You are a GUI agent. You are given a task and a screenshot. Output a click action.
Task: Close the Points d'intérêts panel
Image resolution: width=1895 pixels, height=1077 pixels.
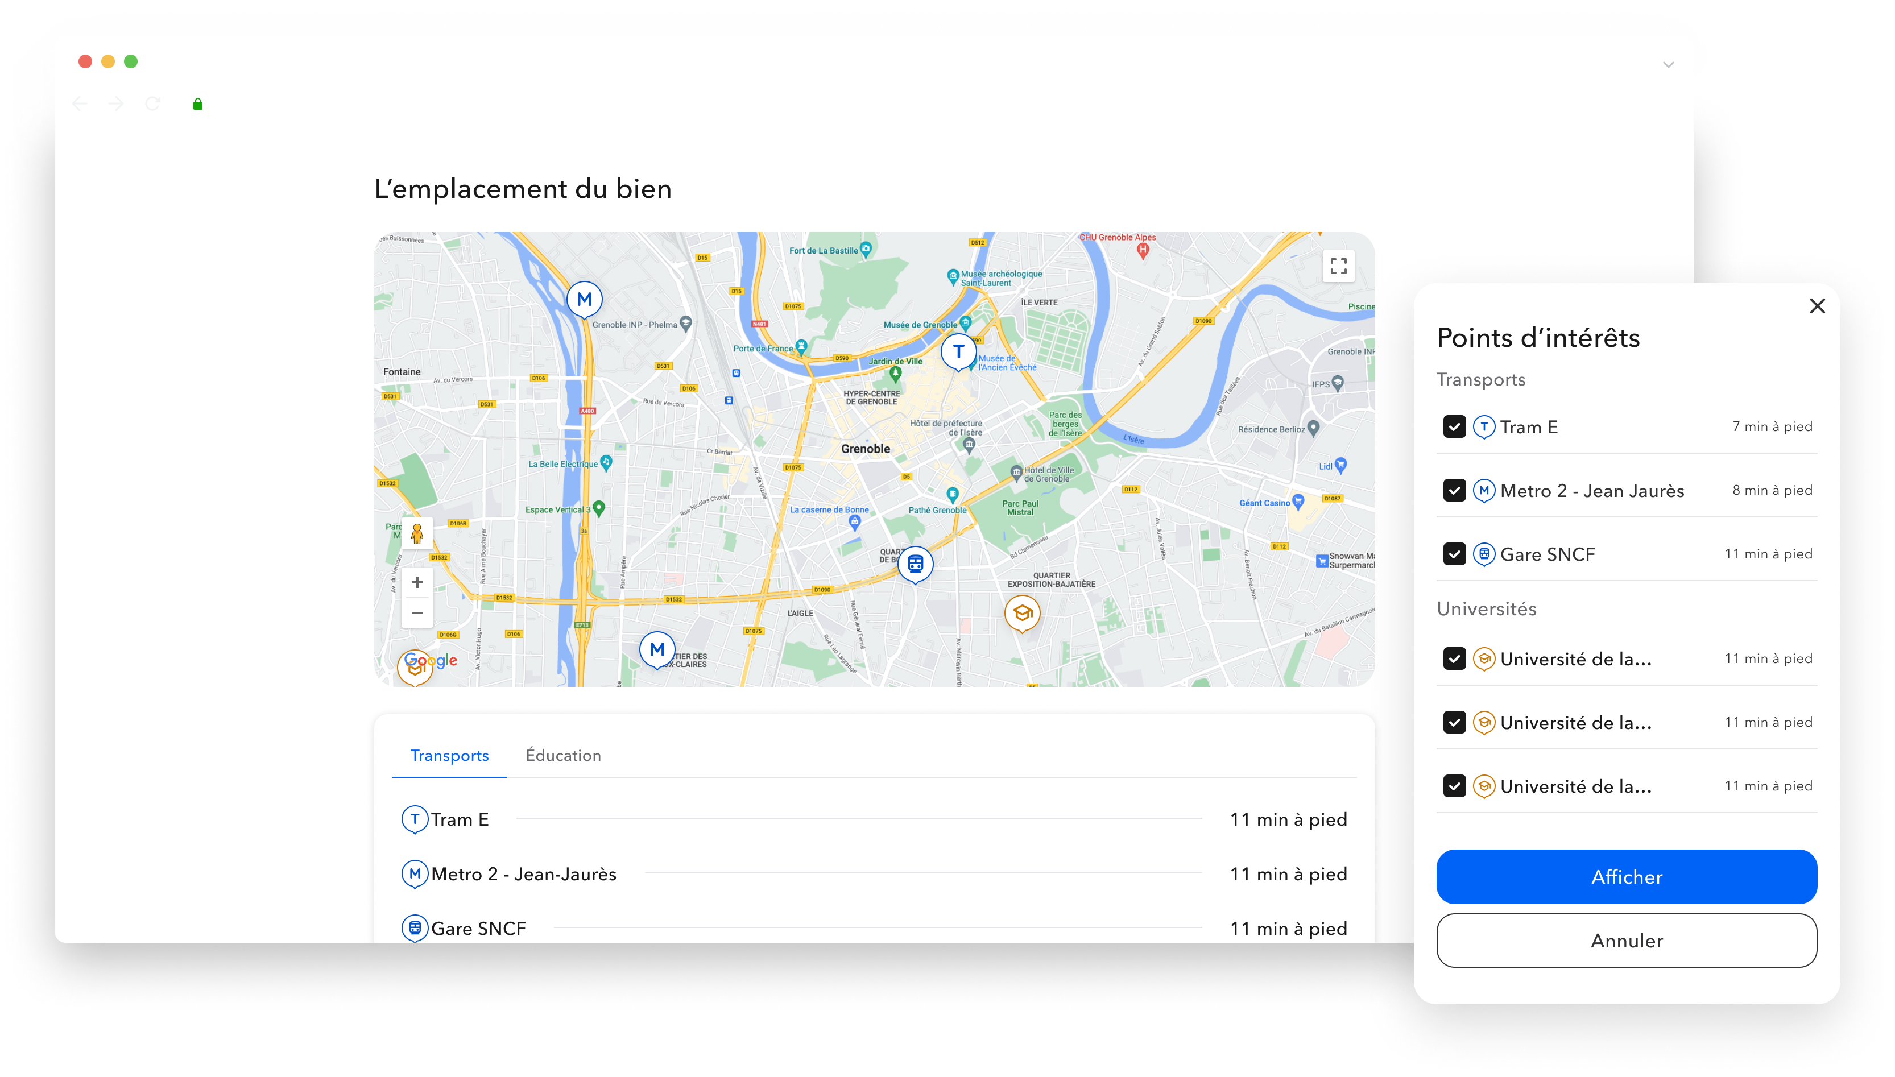(x=1818, y=305)
